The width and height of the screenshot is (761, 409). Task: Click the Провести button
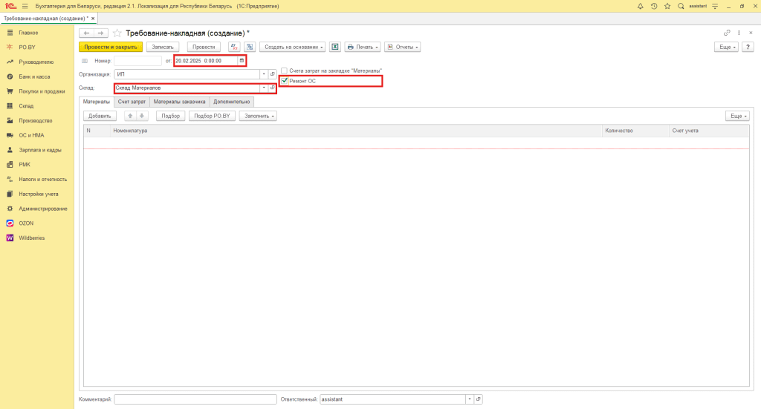point(204,47)
